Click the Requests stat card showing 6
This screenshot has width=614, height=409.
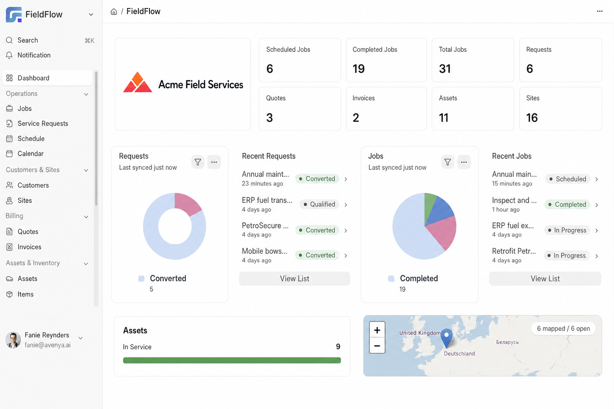(560, 60)
